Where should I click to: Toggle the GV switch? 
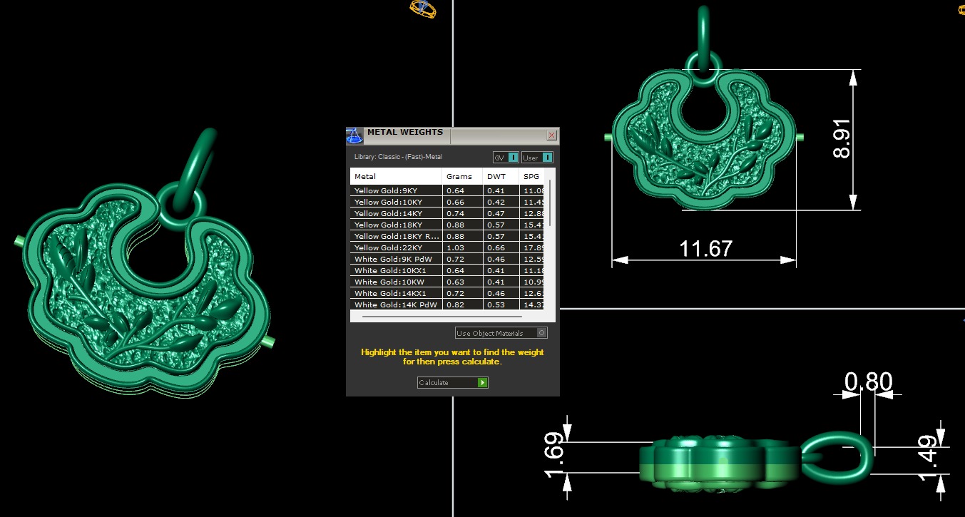505,158
